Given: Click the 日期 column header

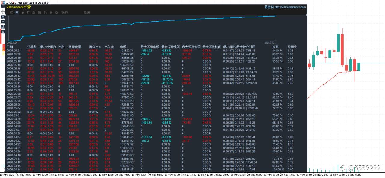Looking at the screenshot, I should (x=10, y=47).
